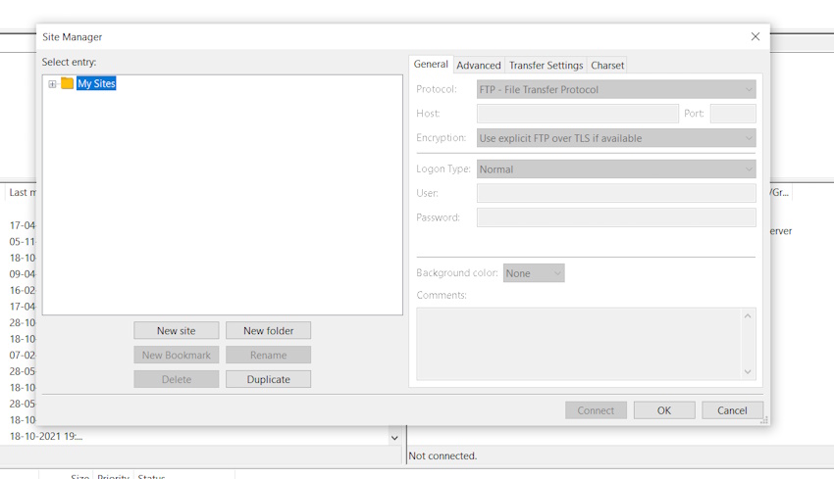The width and height of the screenshot is (834, 479).
Task: Open the Transfer Settings tab
Action: tap(546, 66)
